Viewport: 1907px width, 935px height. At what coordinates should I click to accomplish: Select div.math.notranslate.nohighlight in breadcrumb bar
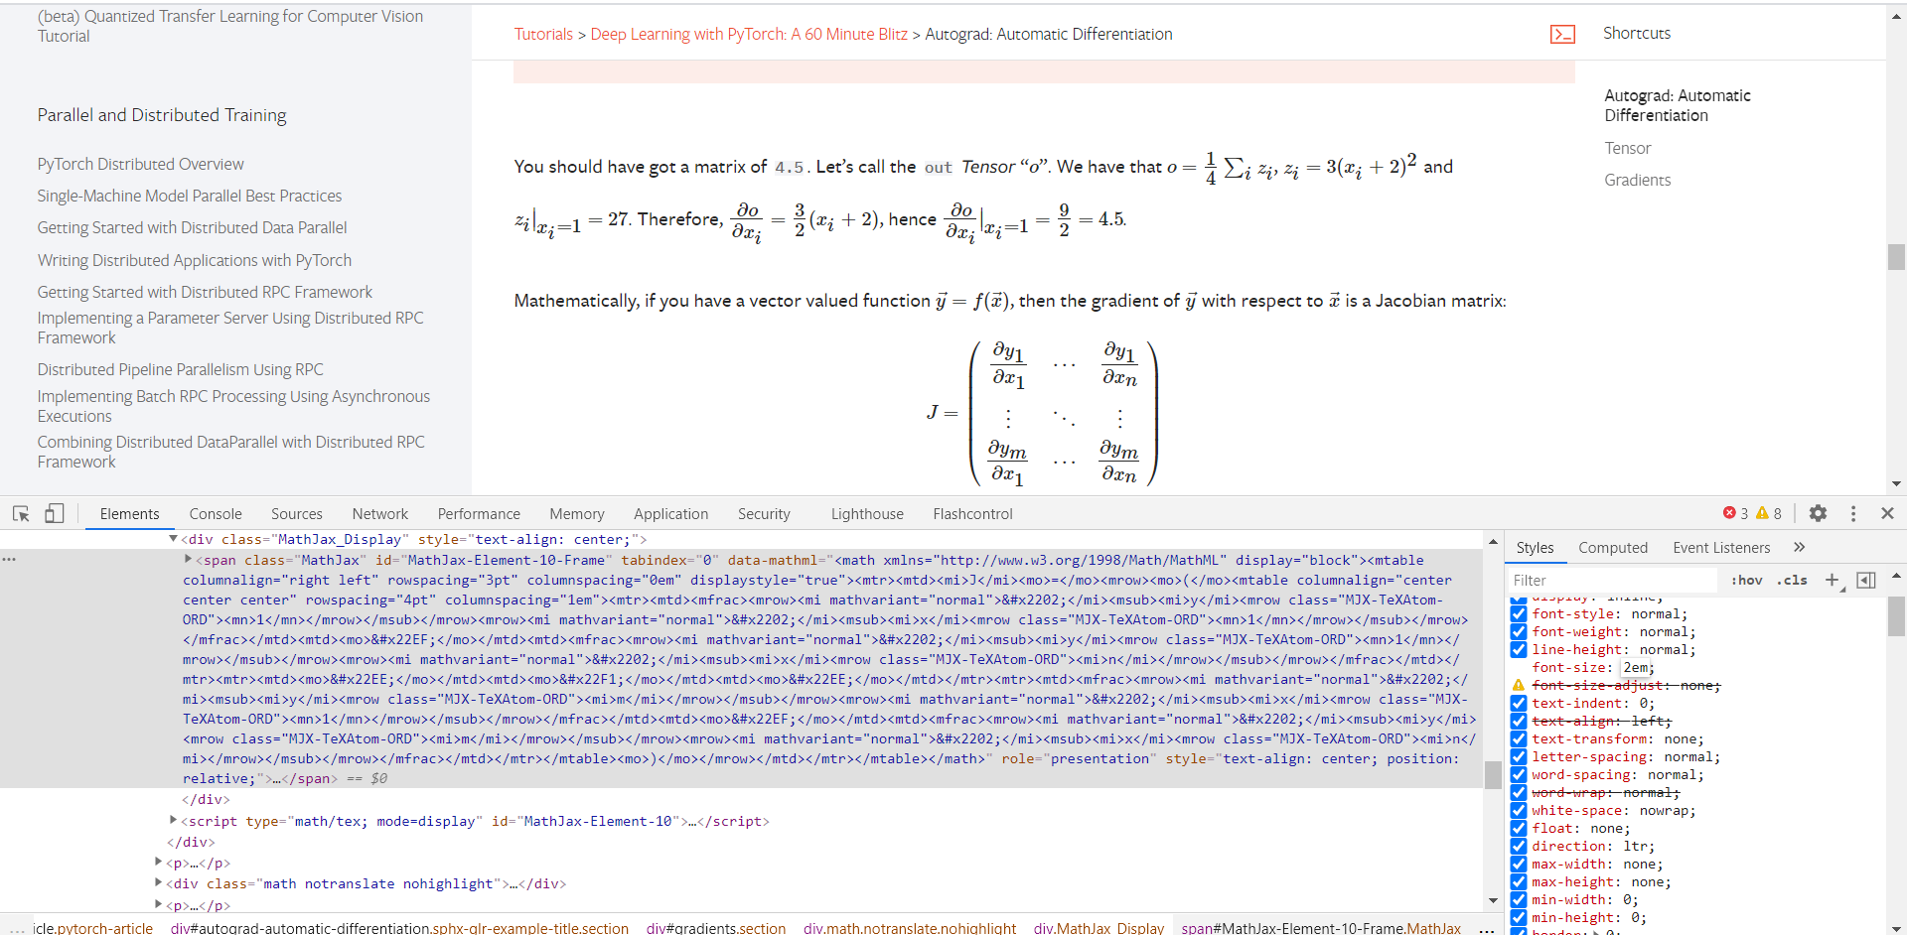910,928
